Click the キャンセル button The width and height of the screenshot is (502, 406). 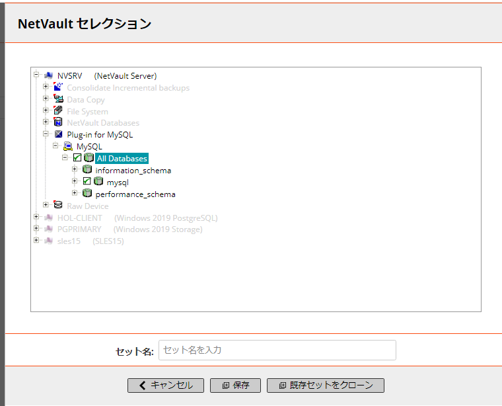(166, 386)
